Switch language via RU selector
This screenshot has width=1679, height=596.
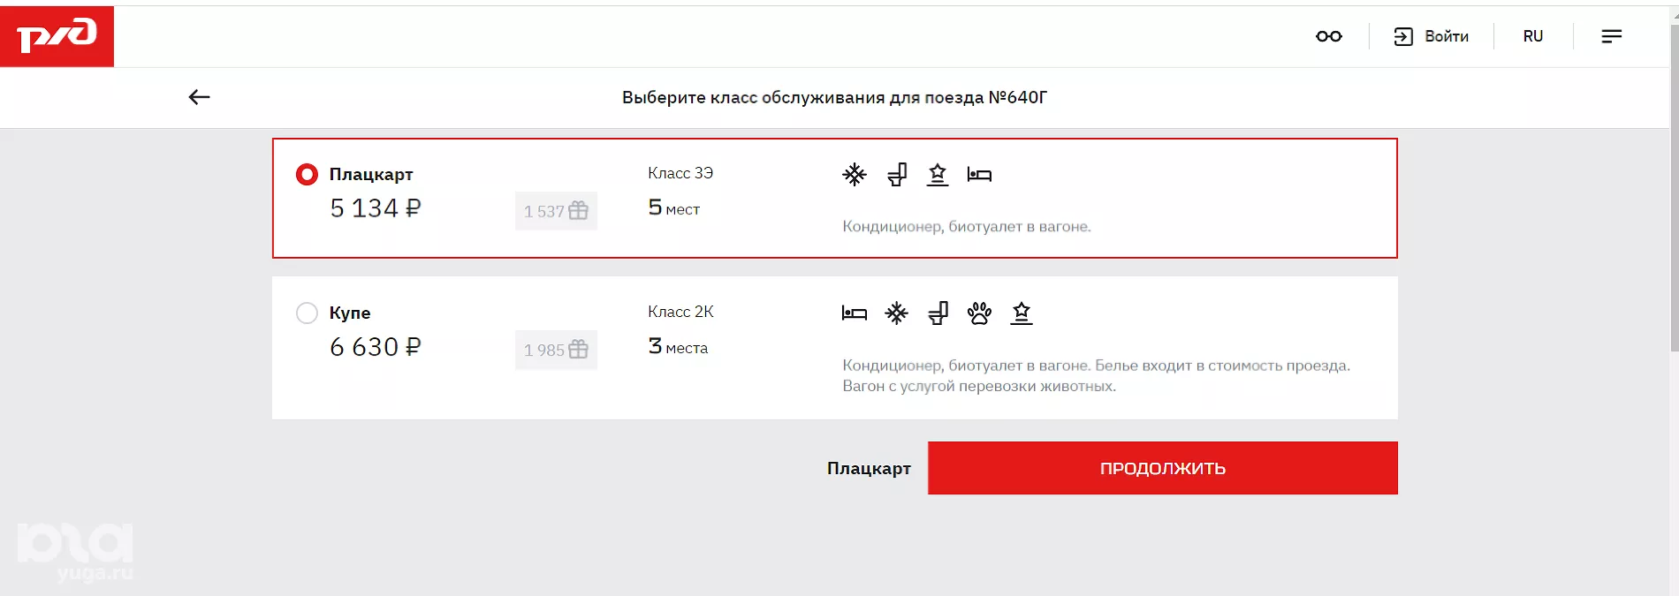click(x=1532, y=36)
